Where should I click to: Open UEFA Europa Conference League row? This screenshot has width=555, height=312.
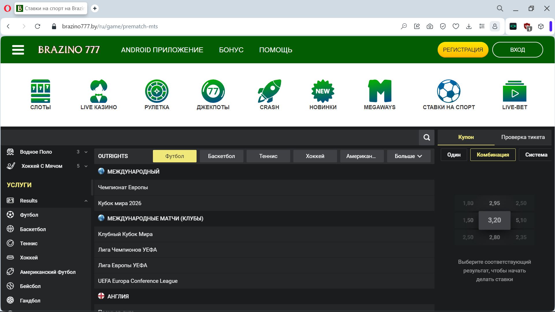[x=264, y=281]
